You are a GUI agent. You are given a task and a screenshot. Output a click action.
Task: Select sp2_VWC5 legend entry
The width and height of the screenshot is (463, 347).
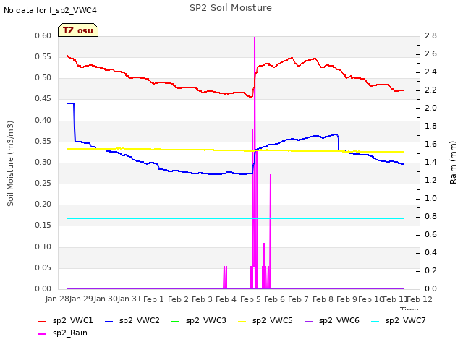pyautogui.click(x=266, y=320)
